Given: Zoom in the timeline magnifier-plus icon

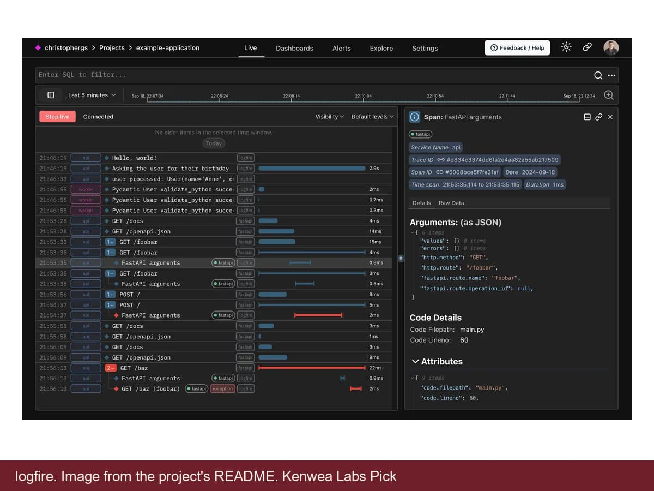Looking at the screenshot, I should [609, 95].
